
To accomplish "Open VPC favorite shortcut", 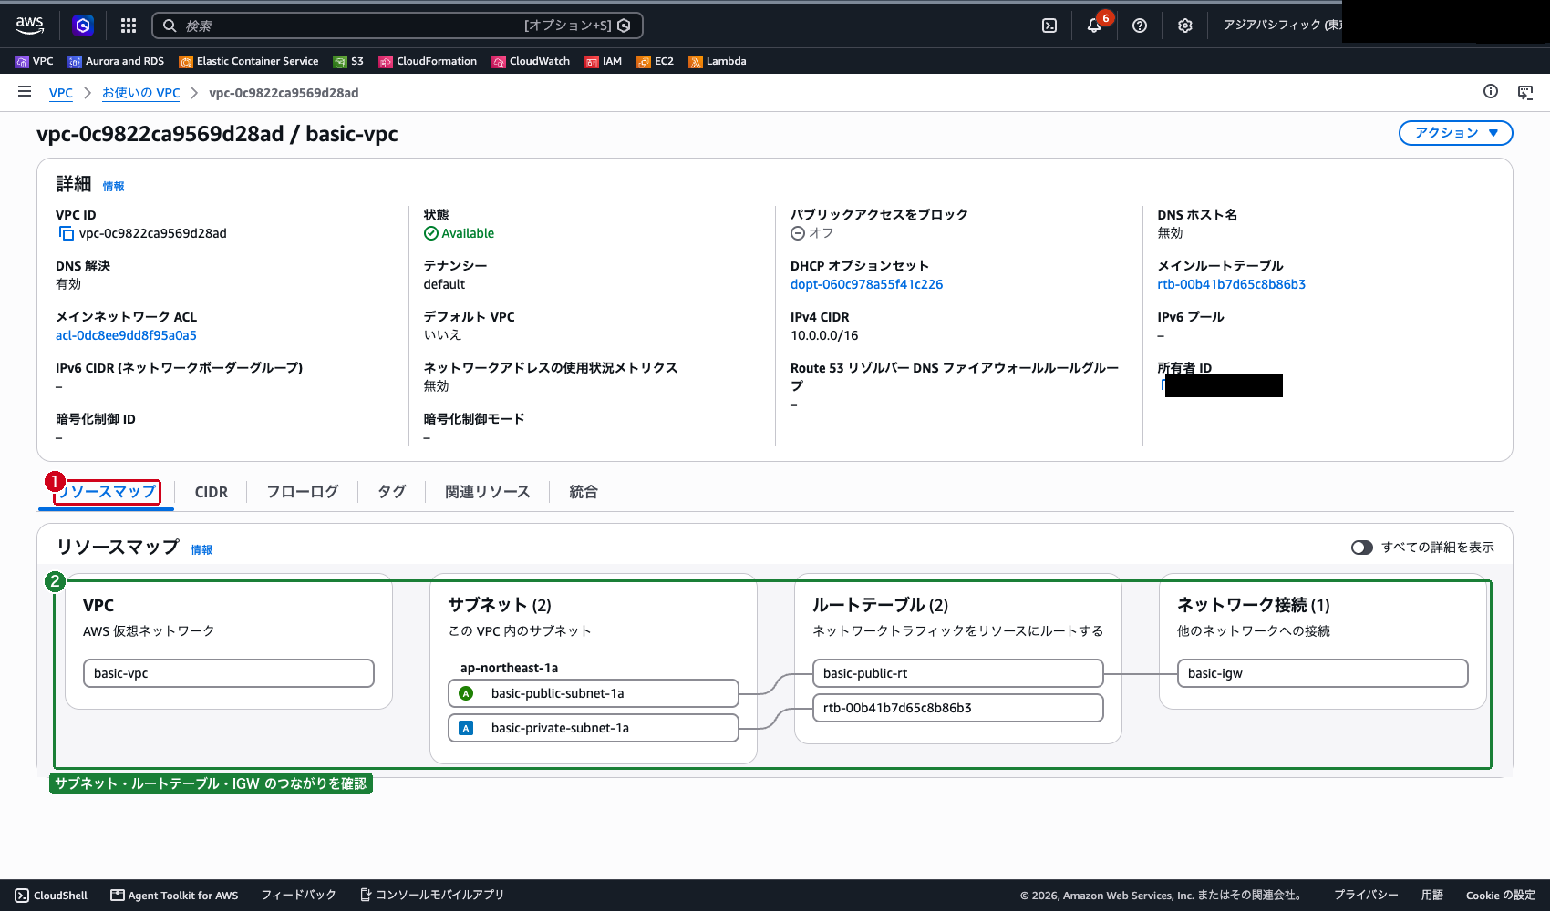I will pos(35,61).
